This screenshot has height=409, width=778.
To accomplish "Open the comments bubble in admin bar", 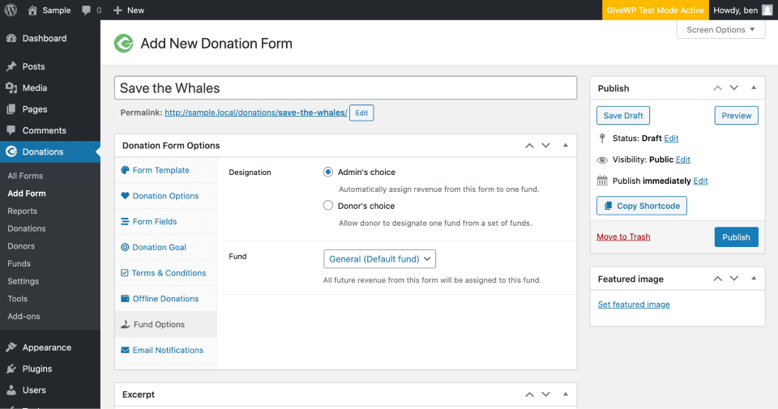I will (87, 10).
